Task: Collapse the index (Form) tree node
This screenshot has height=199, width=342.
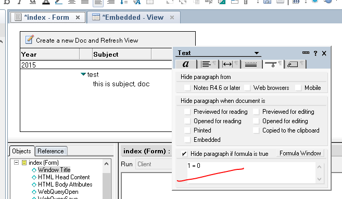Action: pyautogui.click(x=16, y=163)
